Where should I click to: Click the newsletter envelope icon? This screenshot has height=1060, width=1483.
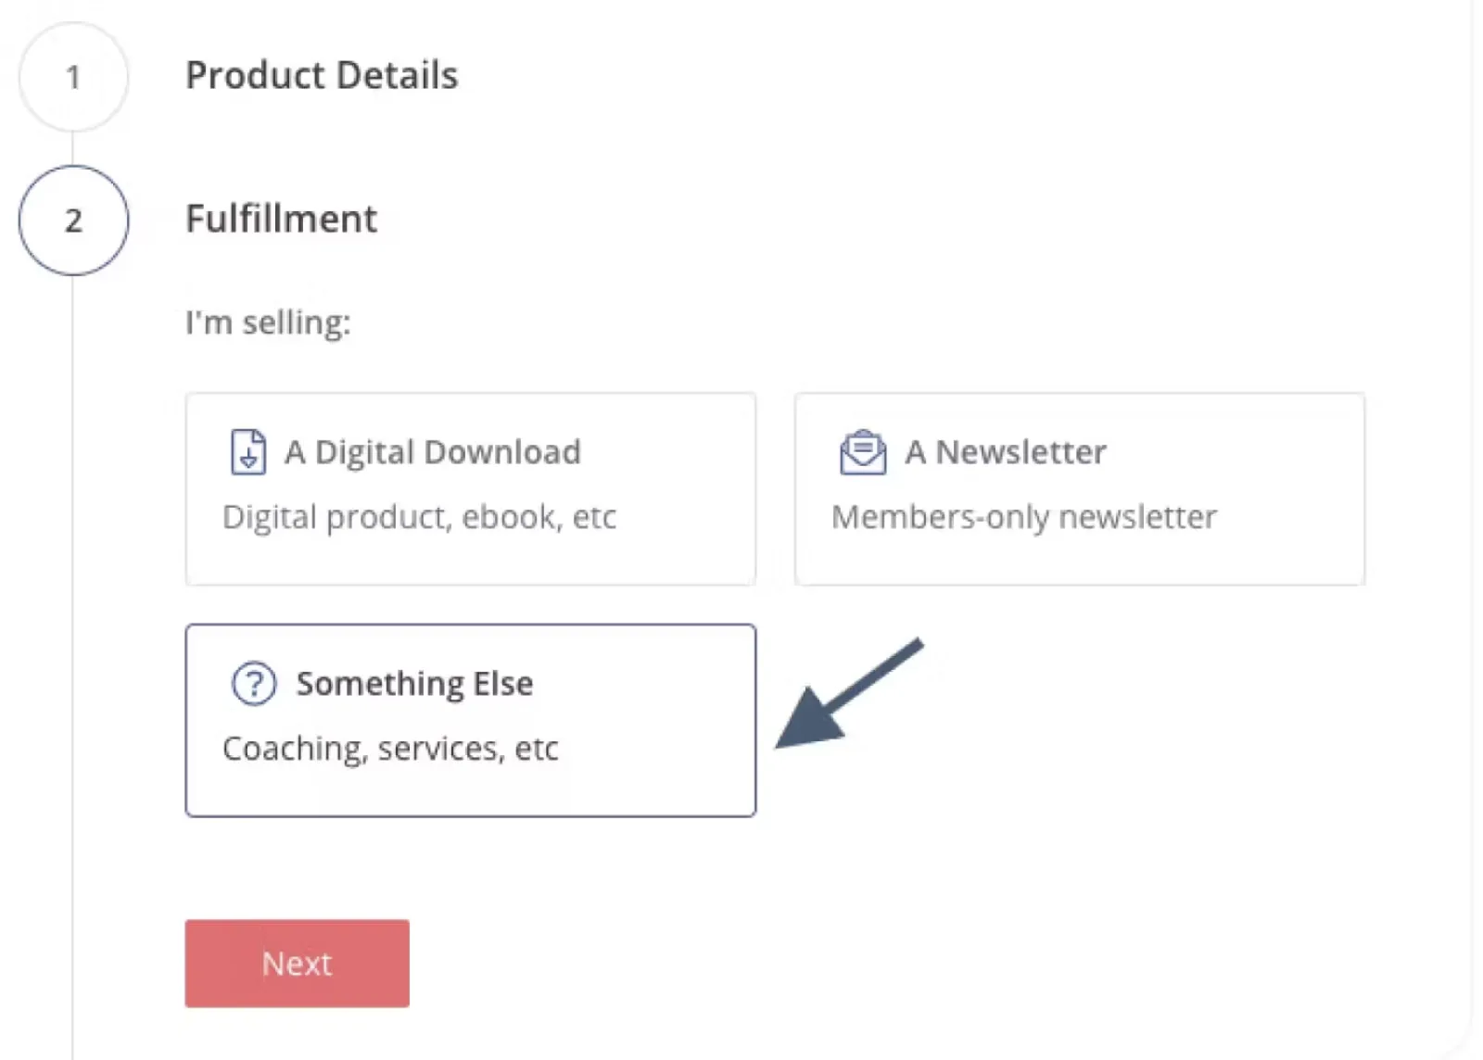click(x=862, y=452)
